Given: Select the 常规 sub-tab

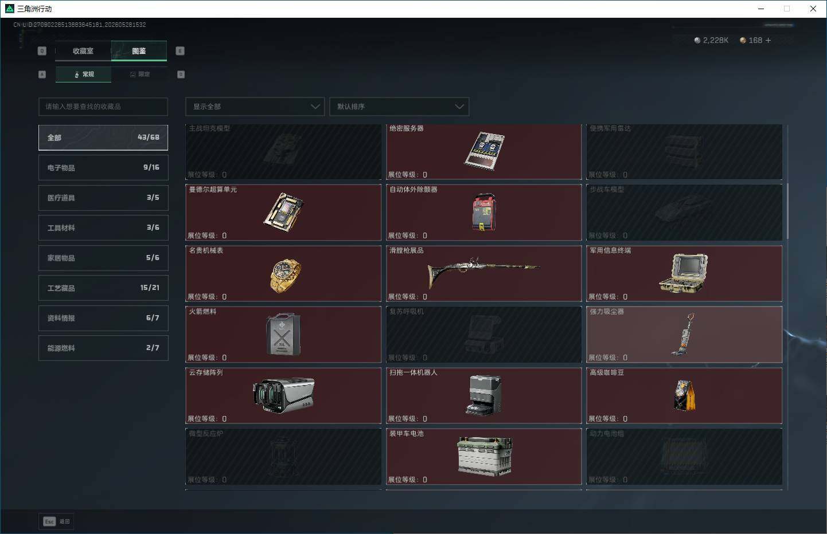Looking at the screenshot, I should click(x=84, y=74).
